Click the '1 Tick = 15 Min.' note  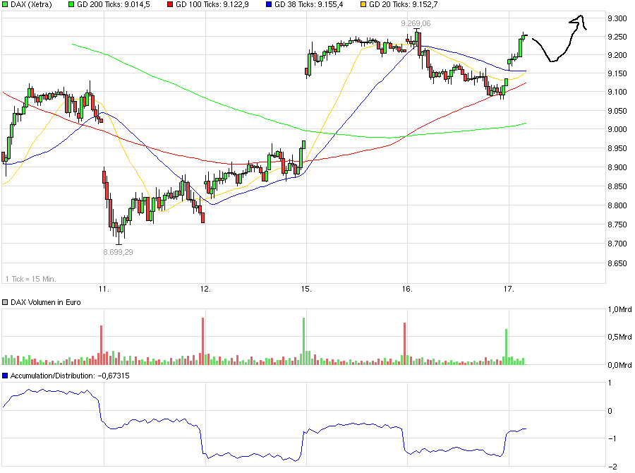(31, 279)
